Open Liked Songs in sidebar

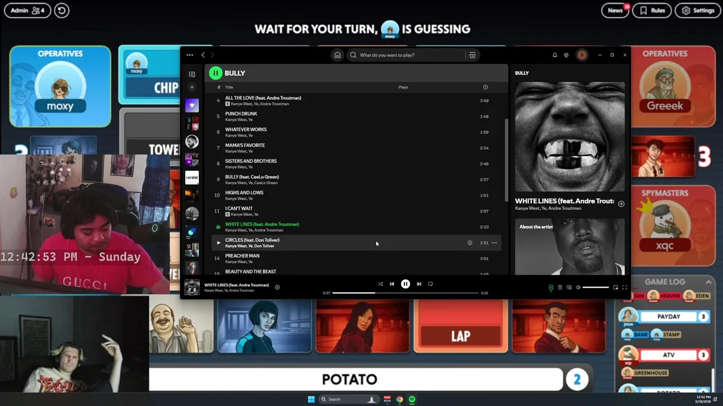point(192,105)
